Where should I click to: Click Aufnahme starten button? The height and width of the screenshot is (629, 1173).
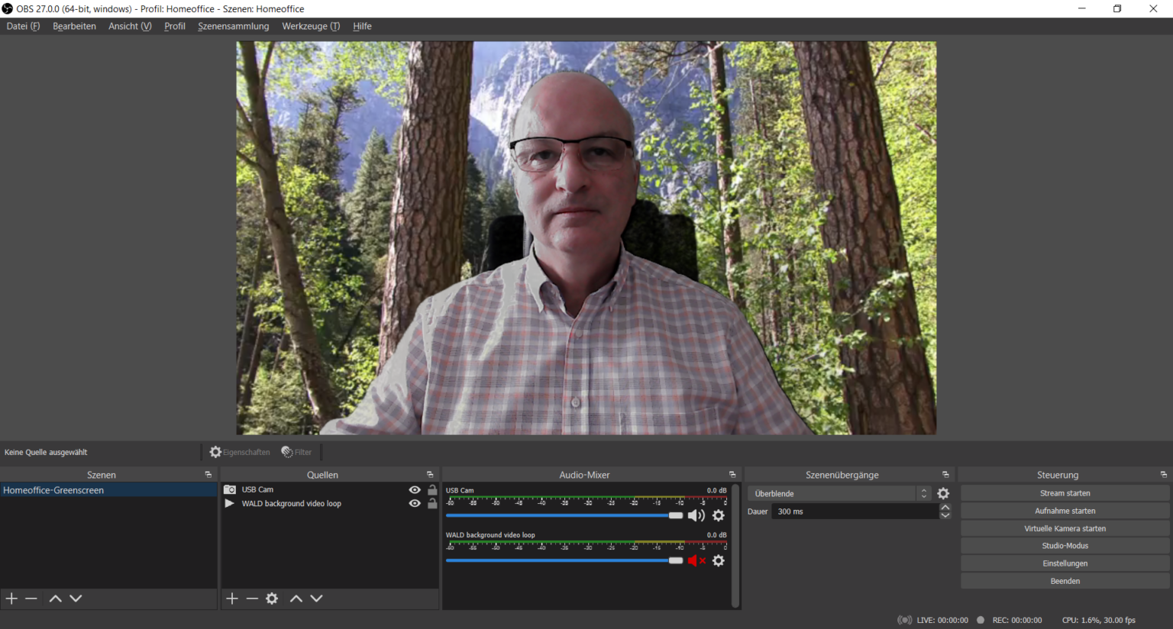[1065, 511]
